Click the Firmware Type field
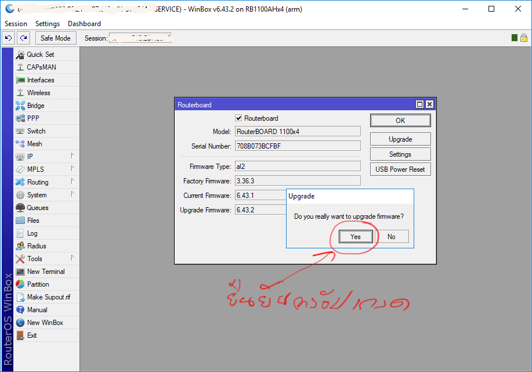This screenshot has width=532, height=372. [298, 167]
